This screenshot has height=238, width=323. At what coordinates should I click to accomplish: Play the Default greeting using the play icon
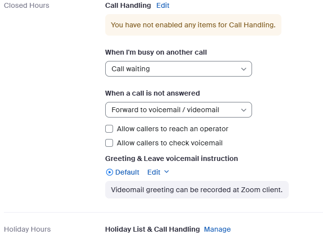109,172
